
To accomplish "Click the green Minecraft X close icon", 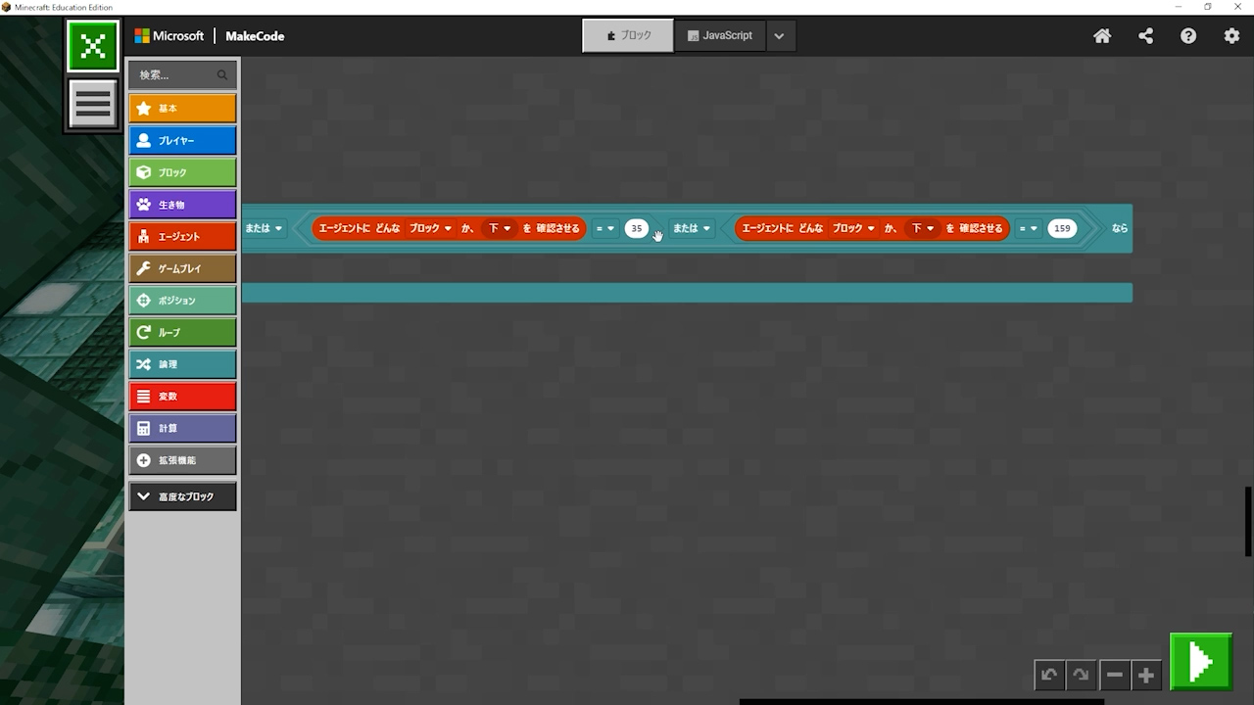I will [x=93, y=46].
